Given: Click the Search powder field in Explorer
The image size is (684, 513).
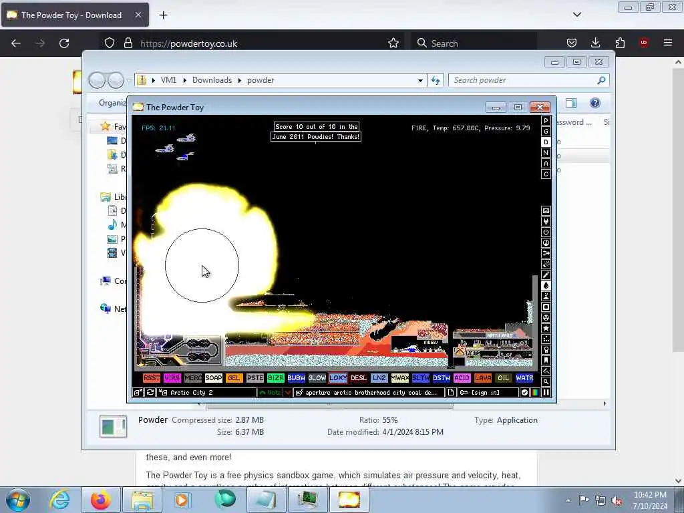Looking at the screenshot, I should pyautogui.click(x=529, y=80).
